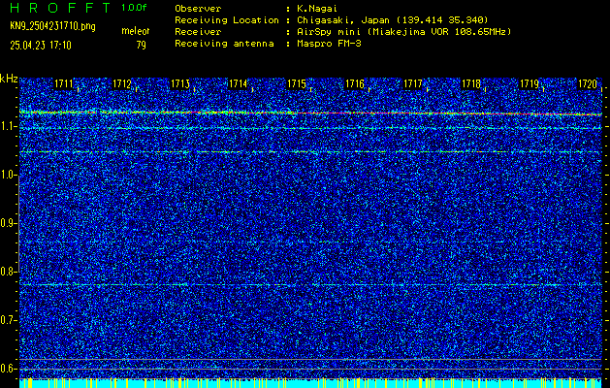
Task: Click the date stamp 25.04.23 17:10
Action: tap(41, 46)
